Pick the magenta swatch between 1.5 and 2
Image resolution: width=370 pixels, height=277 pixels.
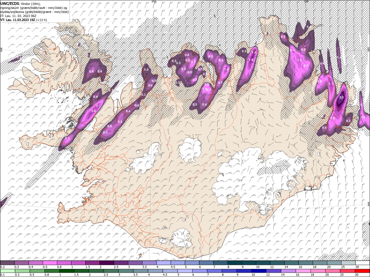coord(92,263)
